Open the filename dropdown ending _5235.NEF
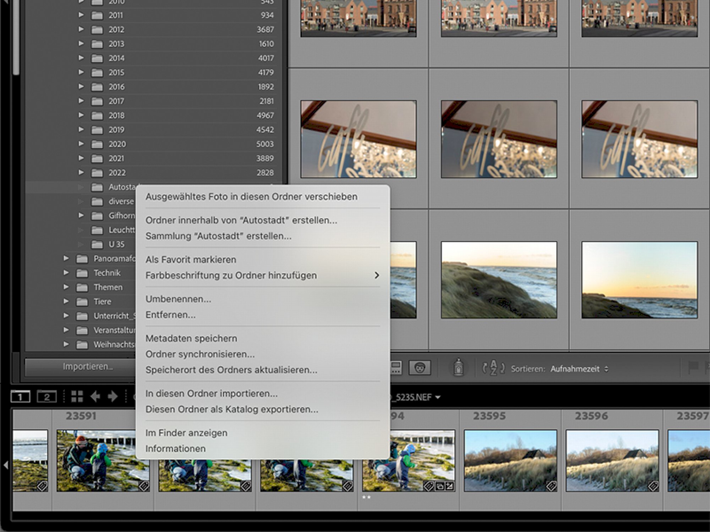710x532 pixels. tap(415, 397)
